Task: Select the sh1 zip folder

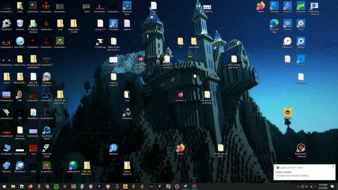Action: point(287,60)
